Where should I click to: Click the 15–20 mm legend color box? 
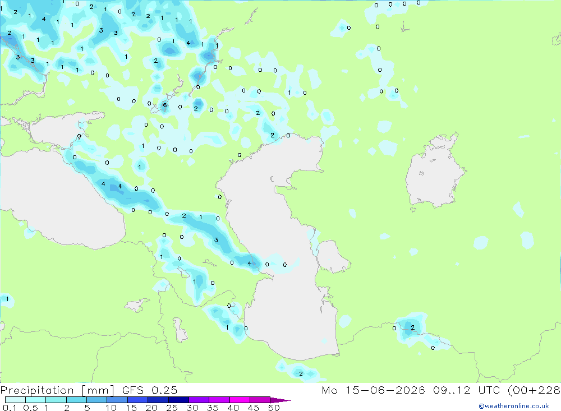click(x=138, y=400)
